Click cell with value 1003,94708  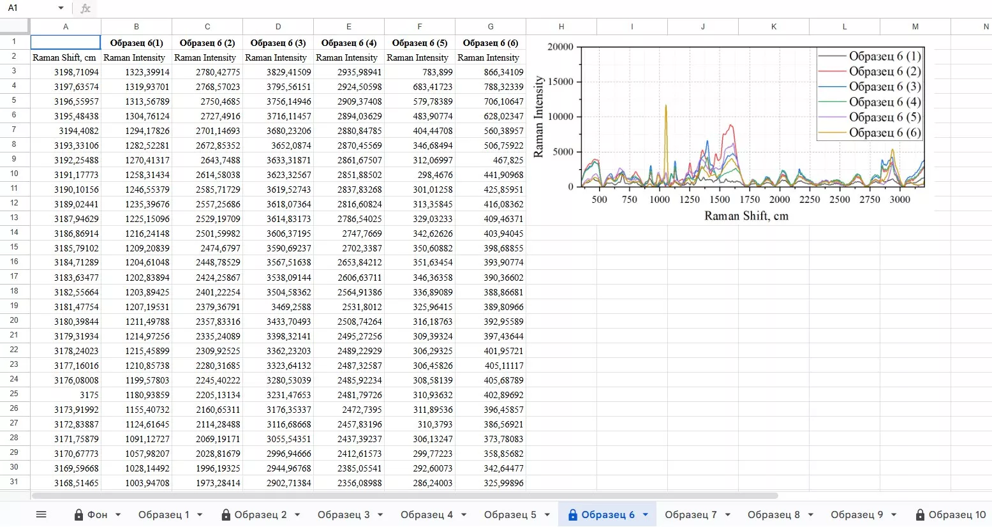pyautogui.click(x=137, y=483)
